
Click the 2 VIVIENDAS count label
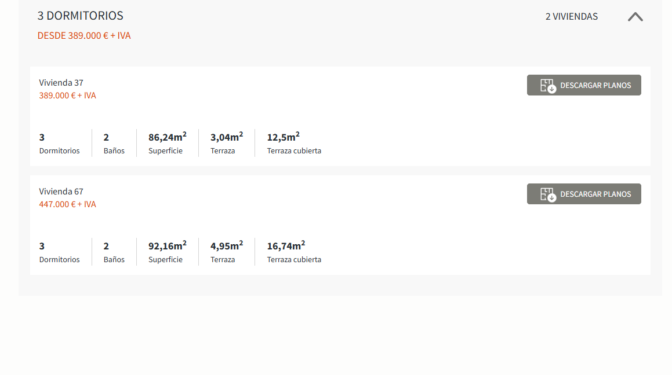point(571,17)
